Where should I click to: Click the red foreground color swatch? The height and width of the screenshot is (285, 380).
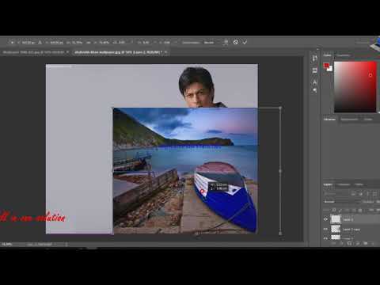327,66
